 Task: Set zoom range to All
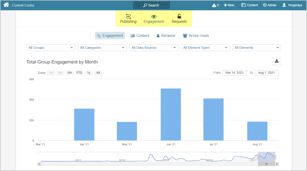pyautogui.click(x=98, y=73)
